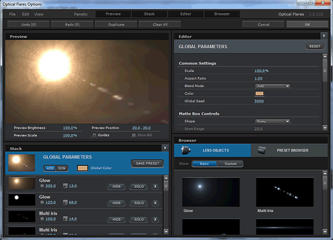Click the Global Seed value 5000

click(x=259, y=101)
